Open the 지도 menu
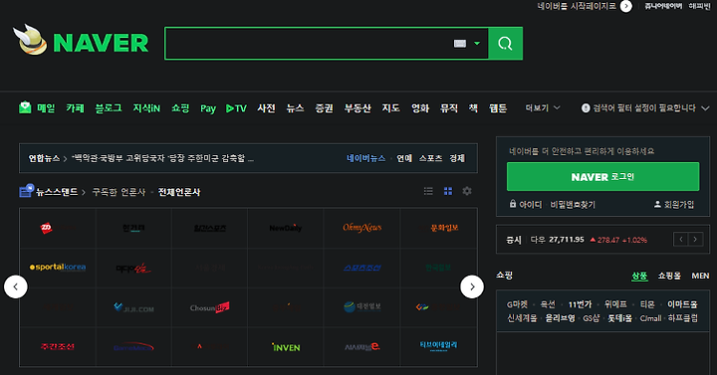Screen dimensions: 717x375 [x=391, y=108]
